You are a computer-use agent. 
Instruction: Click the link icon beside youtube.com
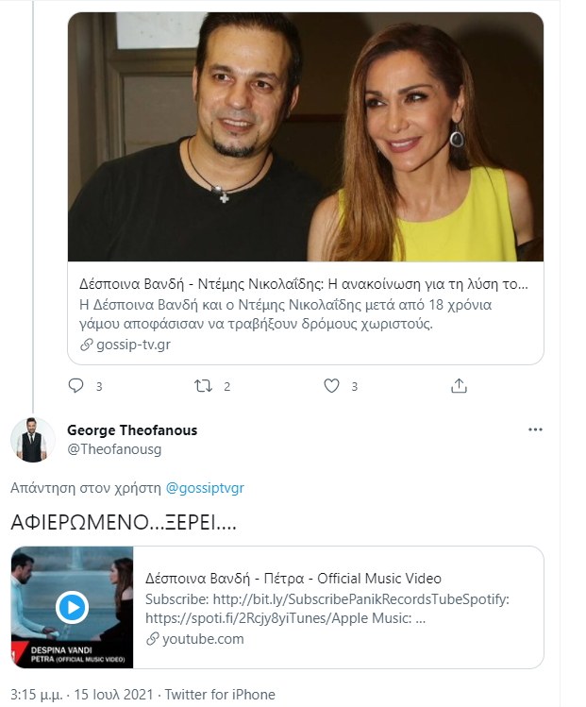[153, 639]
